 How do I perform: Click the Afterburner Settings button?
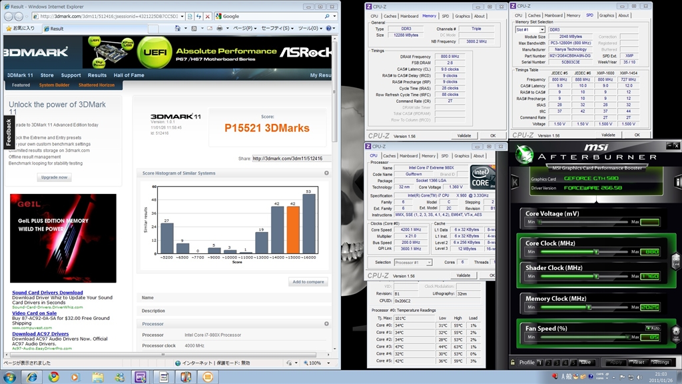(660, 362)
